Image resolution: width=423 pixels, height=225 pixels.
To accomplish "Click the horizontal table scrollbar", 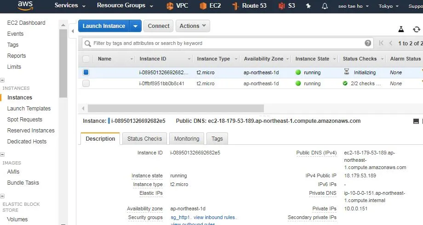I will (176, 108).
